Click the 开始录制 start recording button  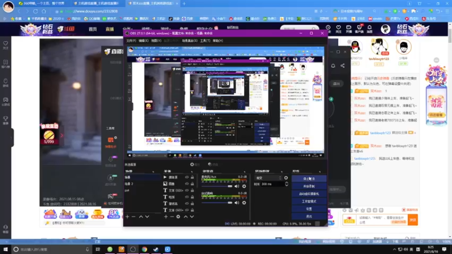point(309,186)
